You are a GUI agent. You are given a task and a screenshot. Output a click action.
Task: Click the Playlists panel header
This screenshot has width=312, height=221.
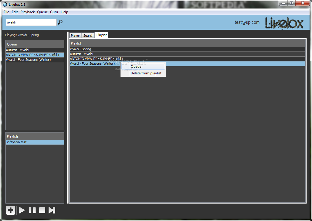[35, 136]
